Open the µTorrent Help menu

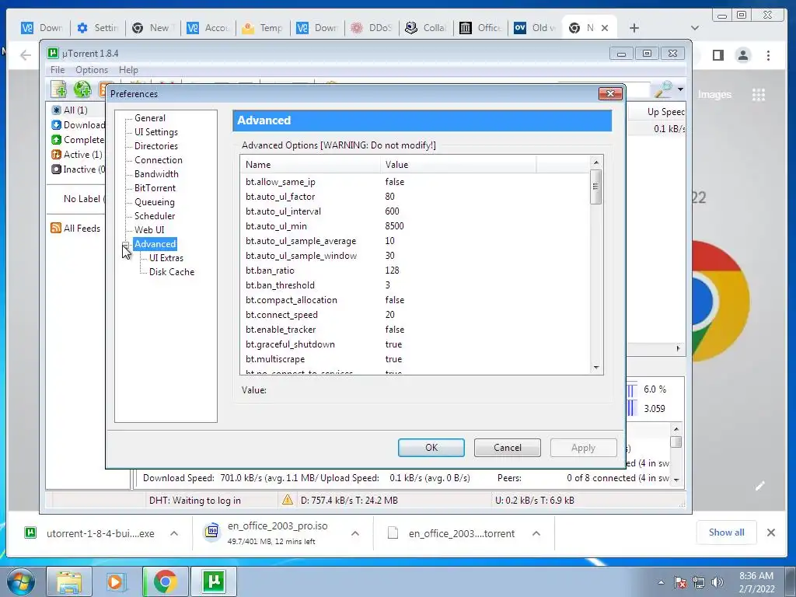click(128, 69)
